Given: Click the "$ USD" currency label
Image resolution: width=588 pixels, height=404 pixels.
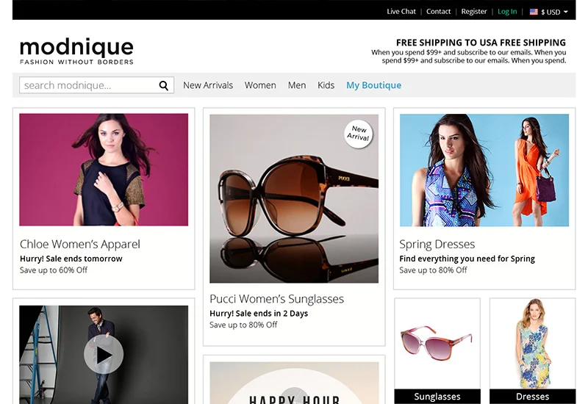Looking at the screenshot, I should pyautogui.click(x=551, y=12).
